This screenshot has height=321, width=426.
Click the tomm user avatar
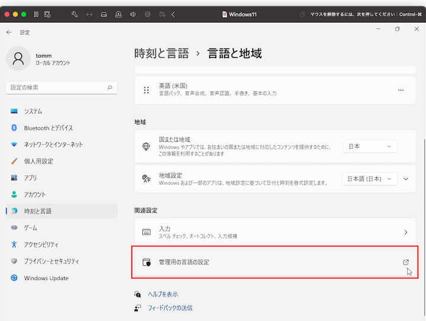coord(18,59)
